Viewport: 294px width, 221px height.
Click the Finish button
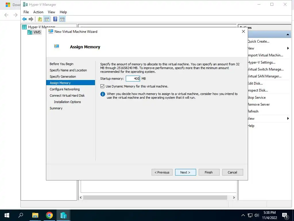point(209,172)
